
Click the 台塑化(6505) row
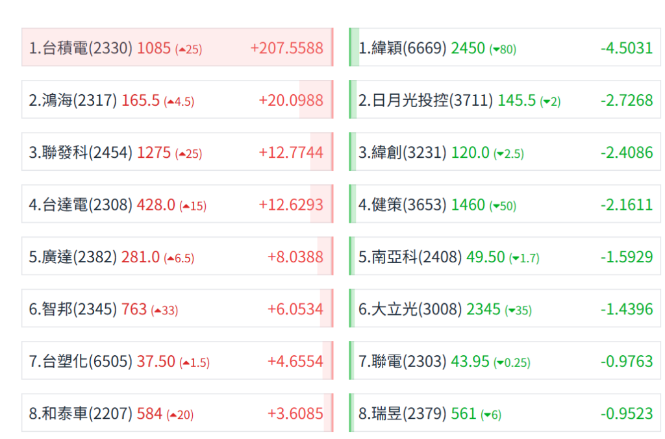(x=177, y=360)
